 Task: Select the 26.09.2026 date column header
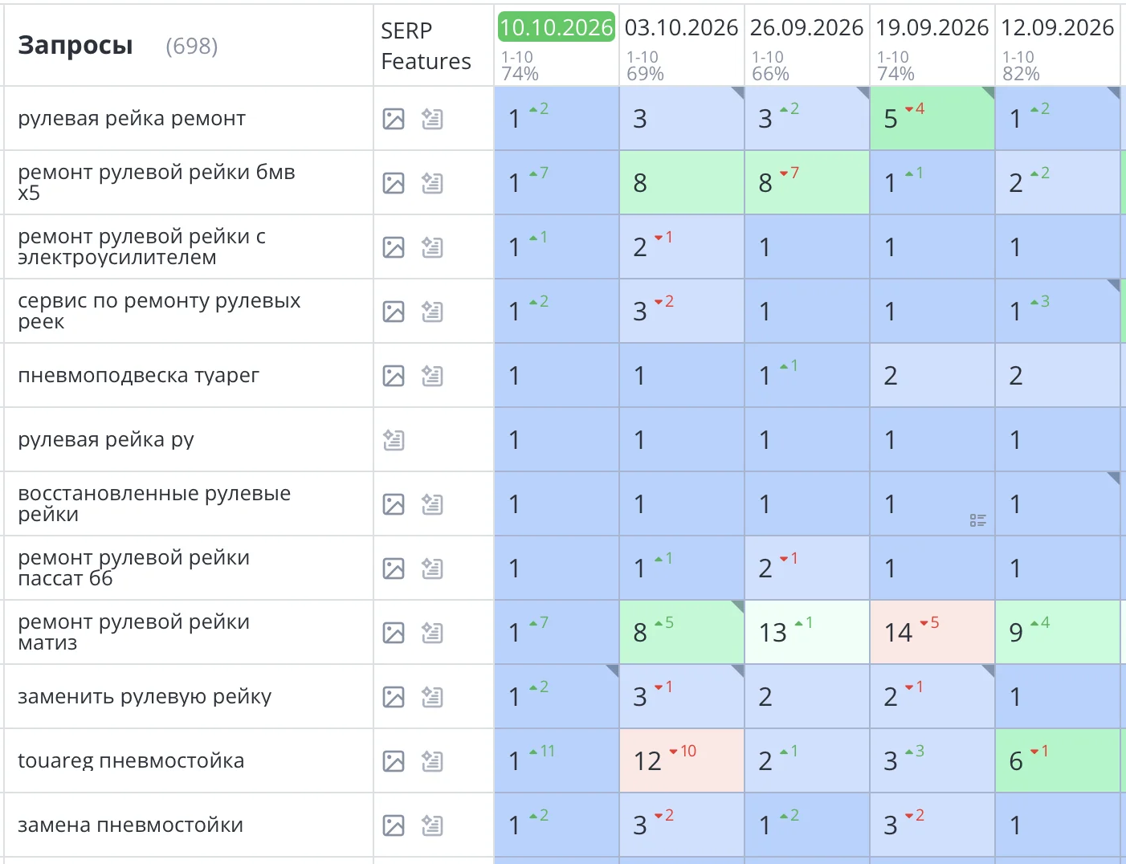pos(806,27)
